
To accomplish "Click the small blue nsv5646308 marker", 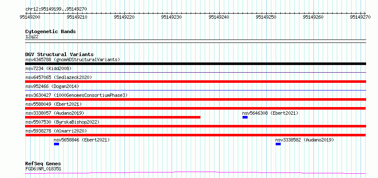I will pyautogui.click(x=245, y=117).
